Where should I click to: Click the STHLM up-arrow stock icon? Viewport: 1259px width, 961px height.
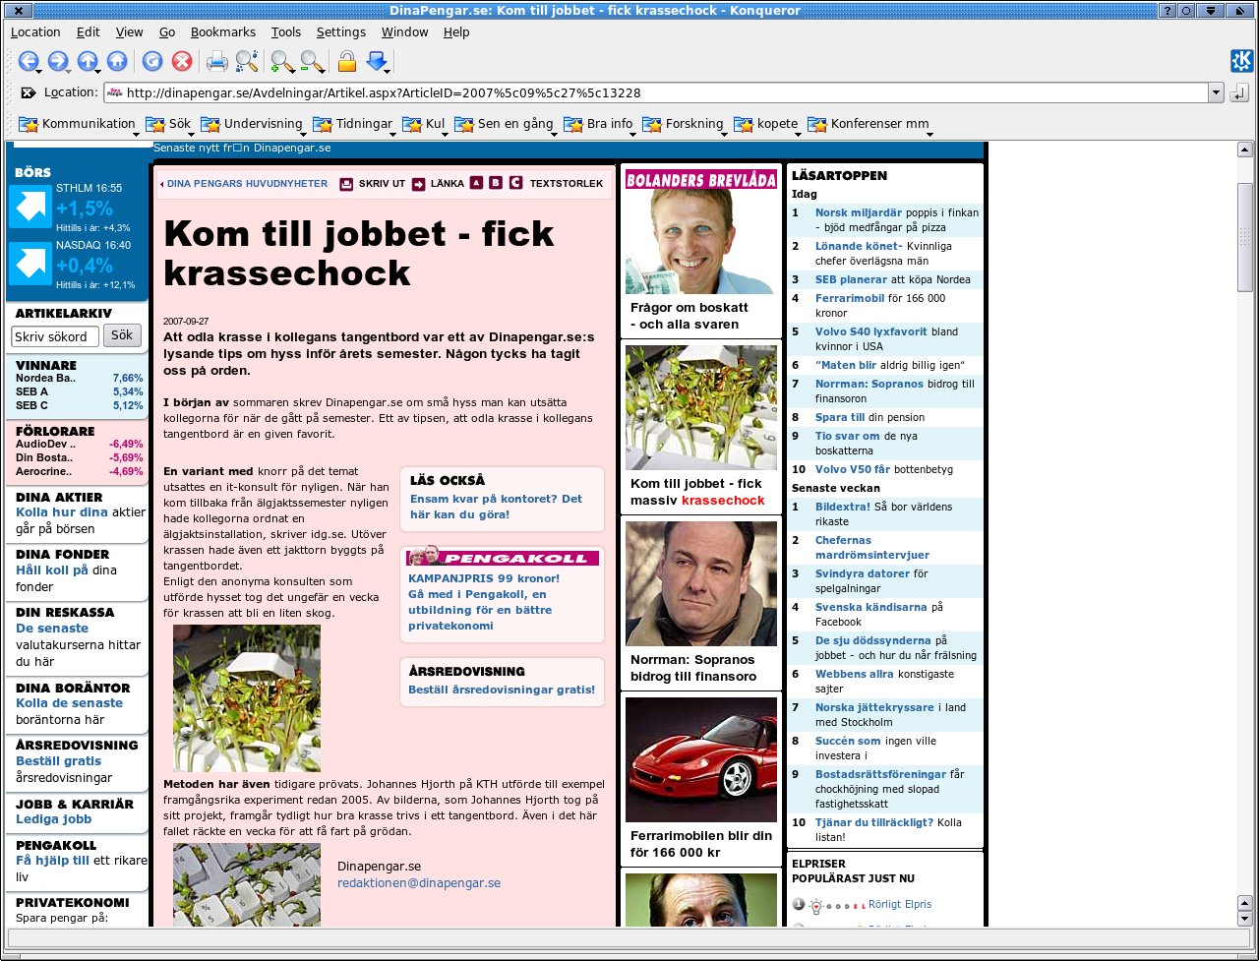pos(30,208)
